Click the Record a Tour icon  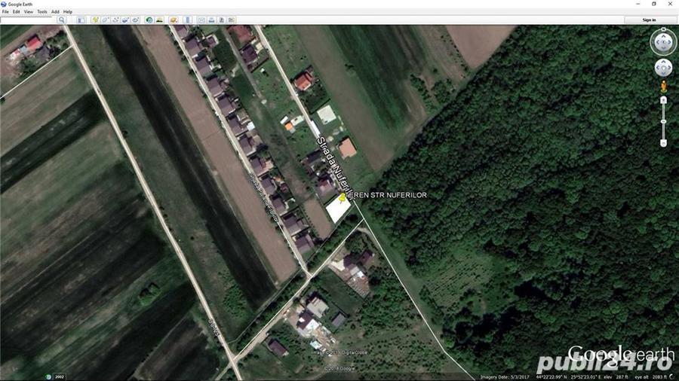[135, 20]
